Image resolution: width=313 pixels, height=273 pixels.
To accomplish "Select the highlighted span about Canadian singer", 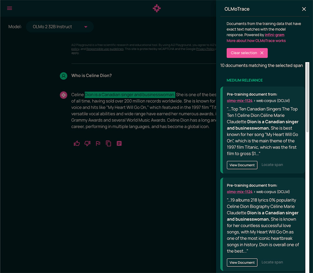I will (x=130, y=95).
